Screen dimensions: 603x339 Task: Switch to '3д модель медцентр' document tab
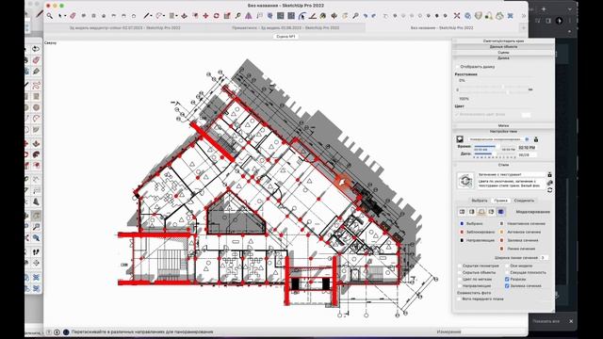(x=125, y=27)
